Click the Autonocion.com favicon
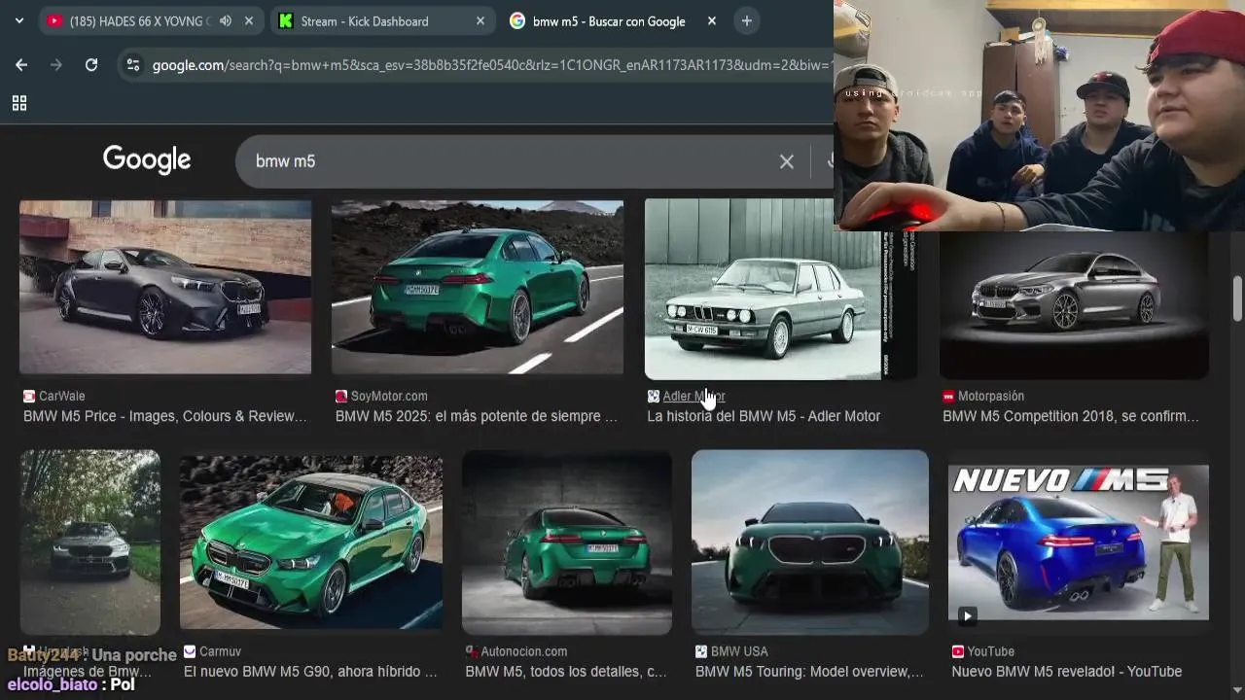The height and width of the screenshot is (700, 1245). pyautogui.click(x=472, y=651)
